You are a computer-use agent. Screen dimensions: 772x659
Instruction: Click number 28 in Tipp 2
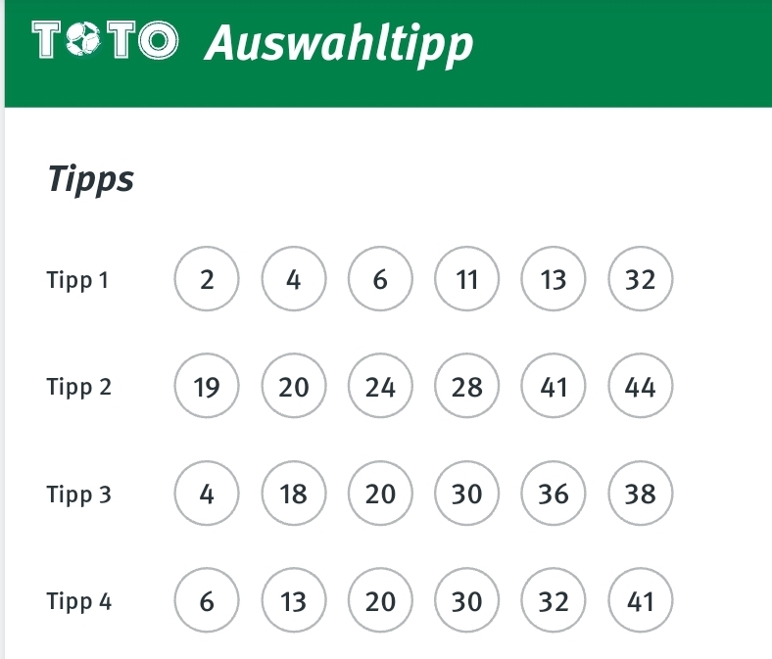coord(466,386)
